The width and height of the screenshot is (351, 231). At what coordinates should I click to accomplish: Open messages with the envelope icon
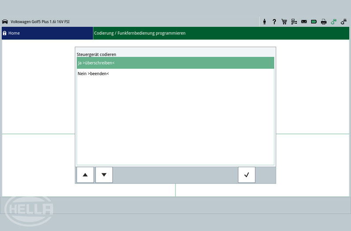304,22
